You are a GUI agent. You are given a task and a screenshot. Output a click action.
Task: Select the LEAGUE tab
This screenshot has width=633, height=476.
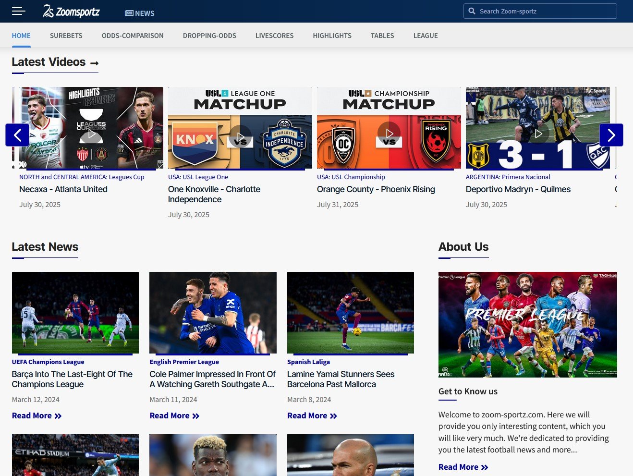click(x=426, y=36)
